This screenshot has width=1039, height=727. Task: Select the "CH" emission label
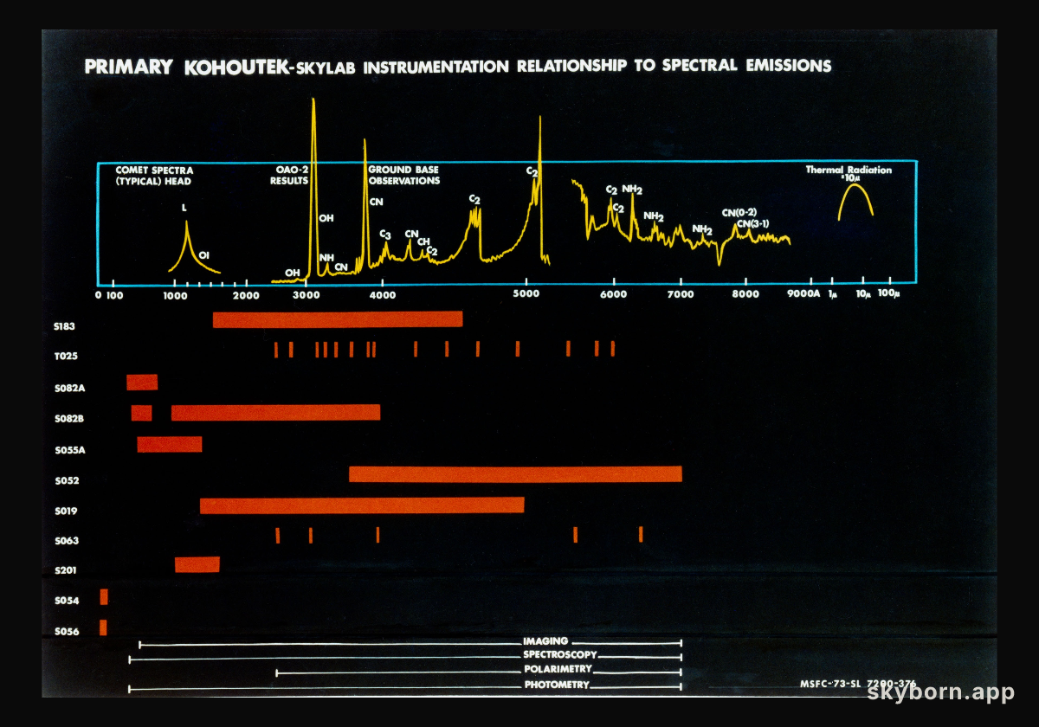point(423,241)
